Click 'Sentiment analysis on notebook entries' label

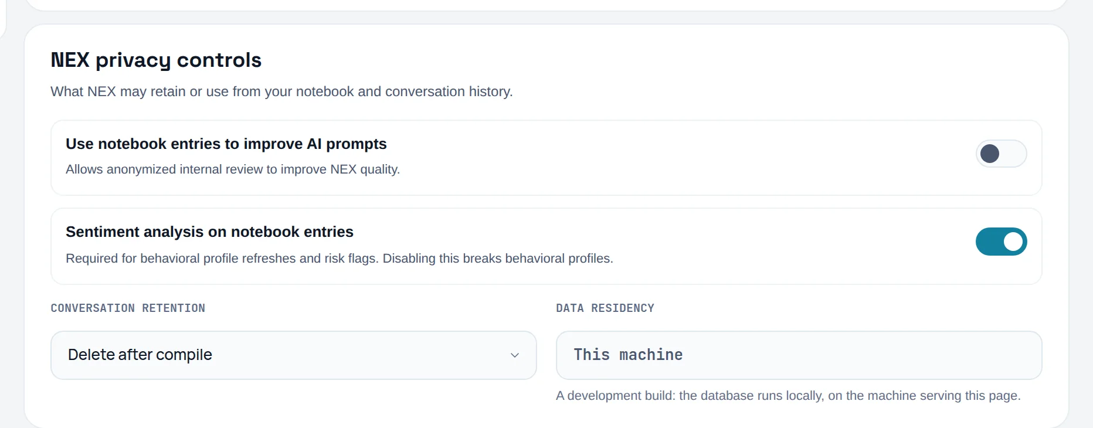209,232
